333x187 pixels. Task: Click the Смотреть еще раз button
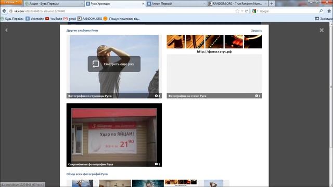[114, 64]
